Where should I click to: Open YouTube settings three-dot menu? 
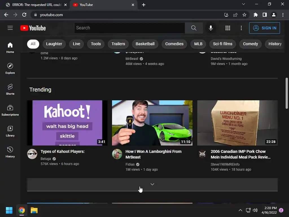click(x=241, y=28)
